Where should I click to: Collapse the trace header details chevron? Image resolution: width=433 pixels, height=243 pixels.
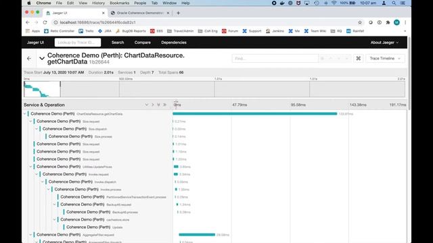click(x=42, y=59)
